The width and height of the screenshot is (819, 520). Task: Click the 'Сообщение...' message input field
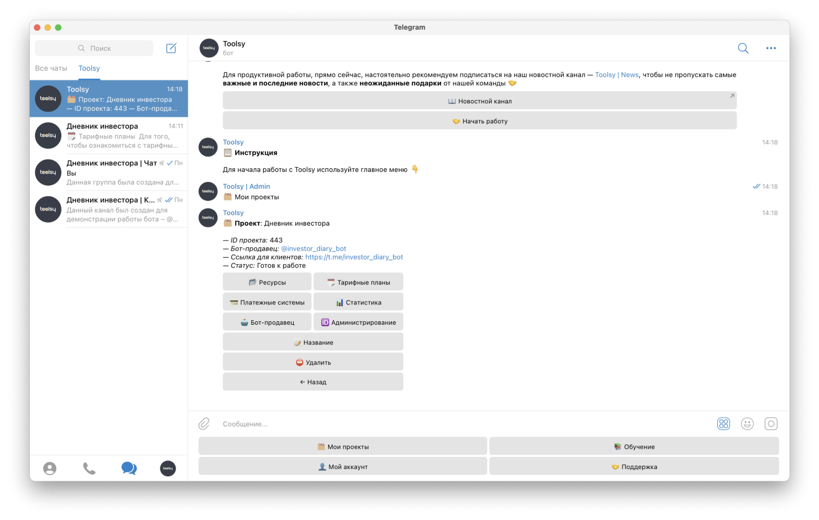pos(465,424)
